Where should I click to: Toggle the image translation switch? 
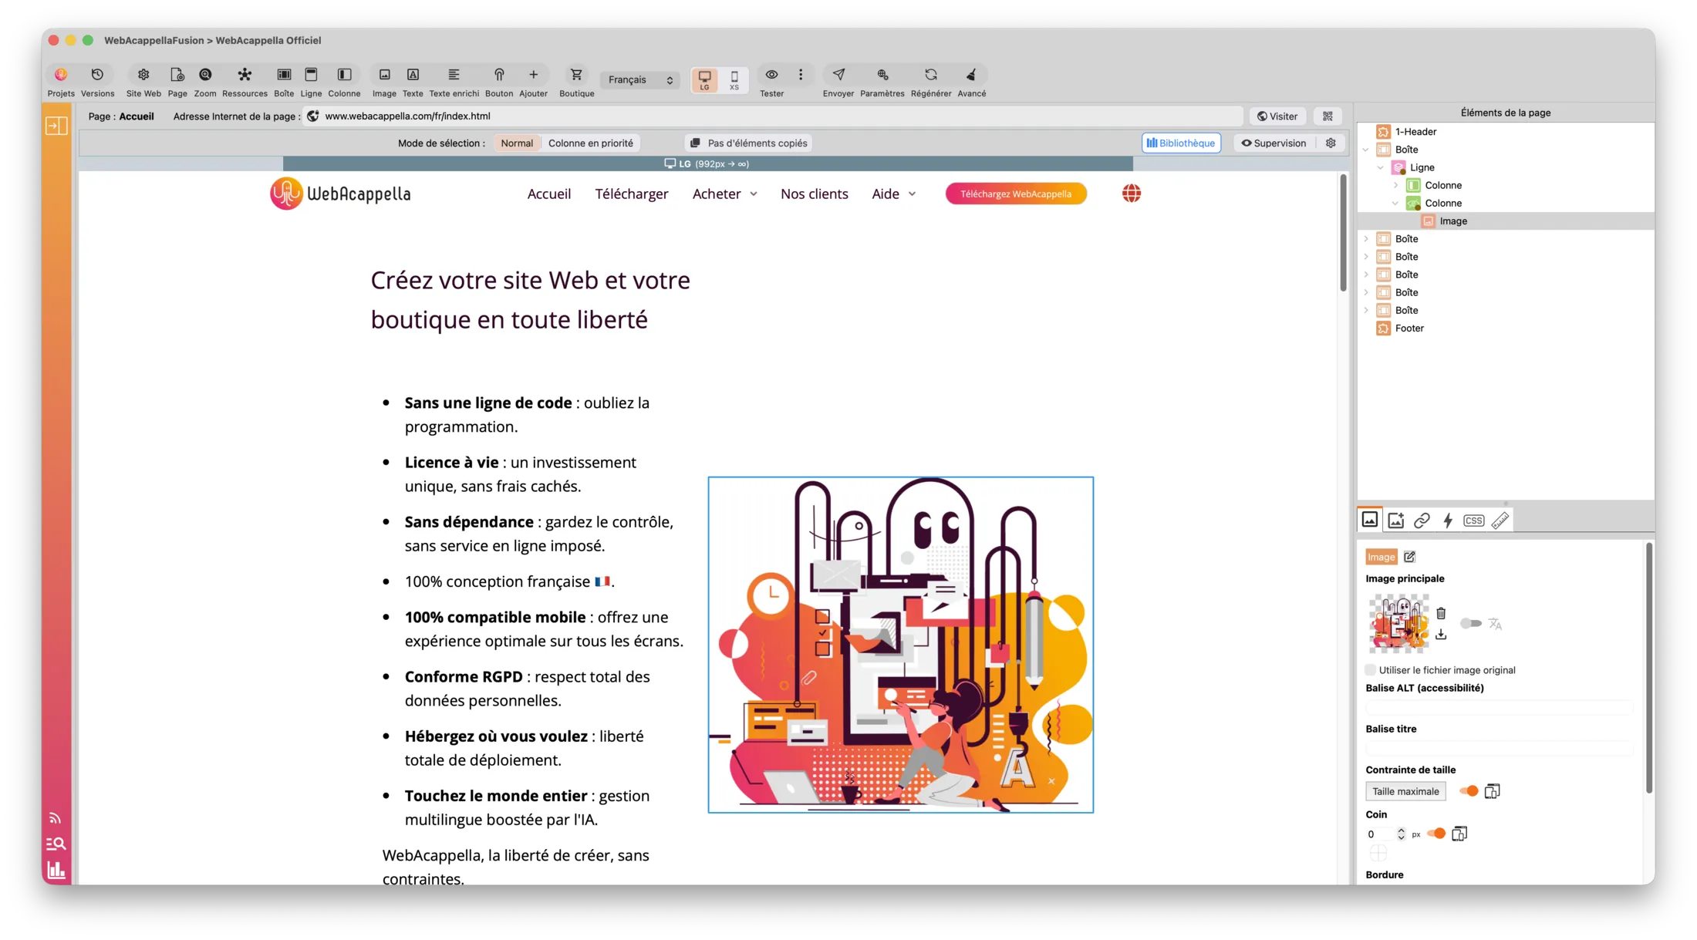(1471, 624)
